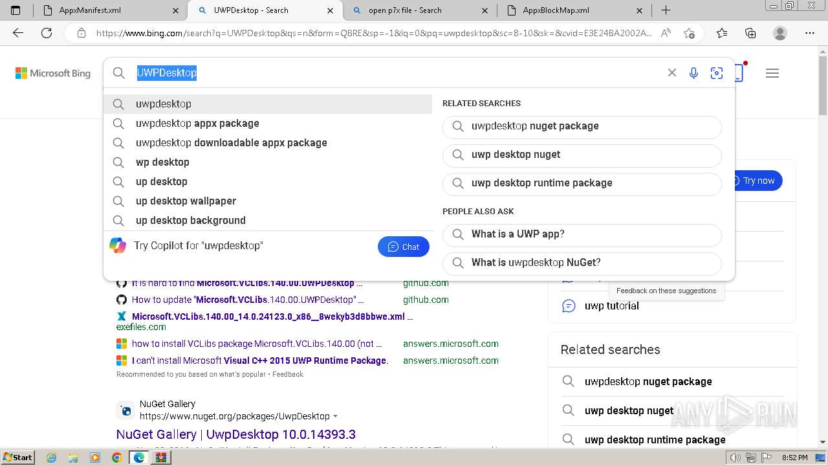This screenshot has height=466, width=828.
Task: Pick related search uwpdesktop nuget package in dropdown
Action: pyautogui.click(x=582, y=127)
